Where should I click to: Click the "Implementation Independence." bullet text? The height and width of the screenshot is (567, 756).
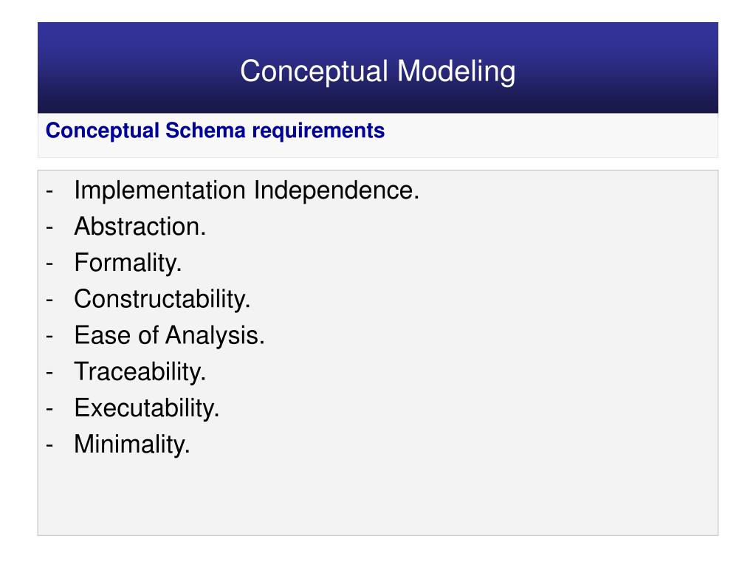tap(247, 190)
